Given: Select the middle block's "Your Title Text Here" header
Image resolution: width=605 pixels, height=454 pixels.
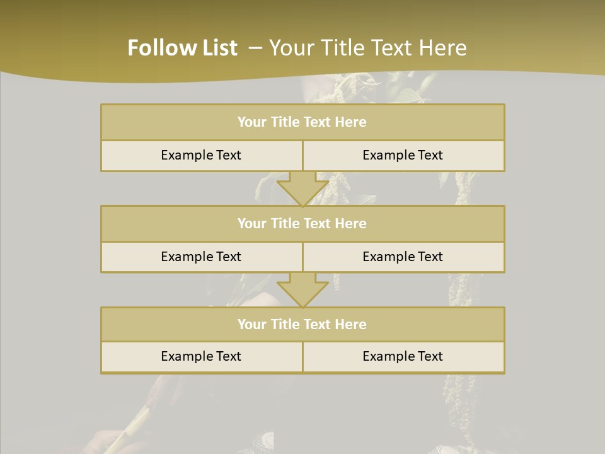Looking at the screenshot, I should [x=302, y=224].
